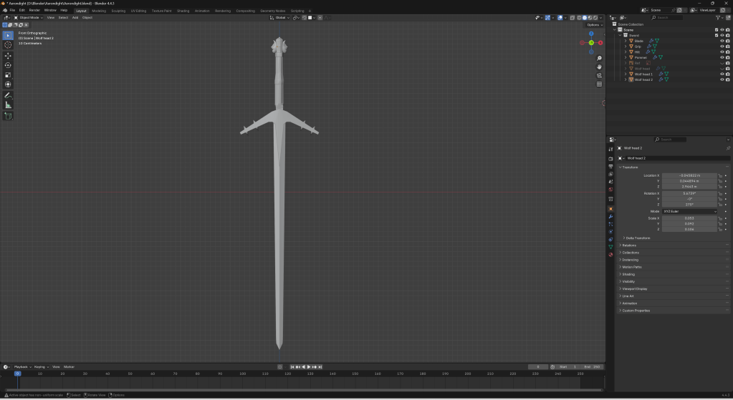The width and height of the screenshot is (733, 400).
Task: Toggle visibility of Wolf head 2
Action: tap(722, 79)
